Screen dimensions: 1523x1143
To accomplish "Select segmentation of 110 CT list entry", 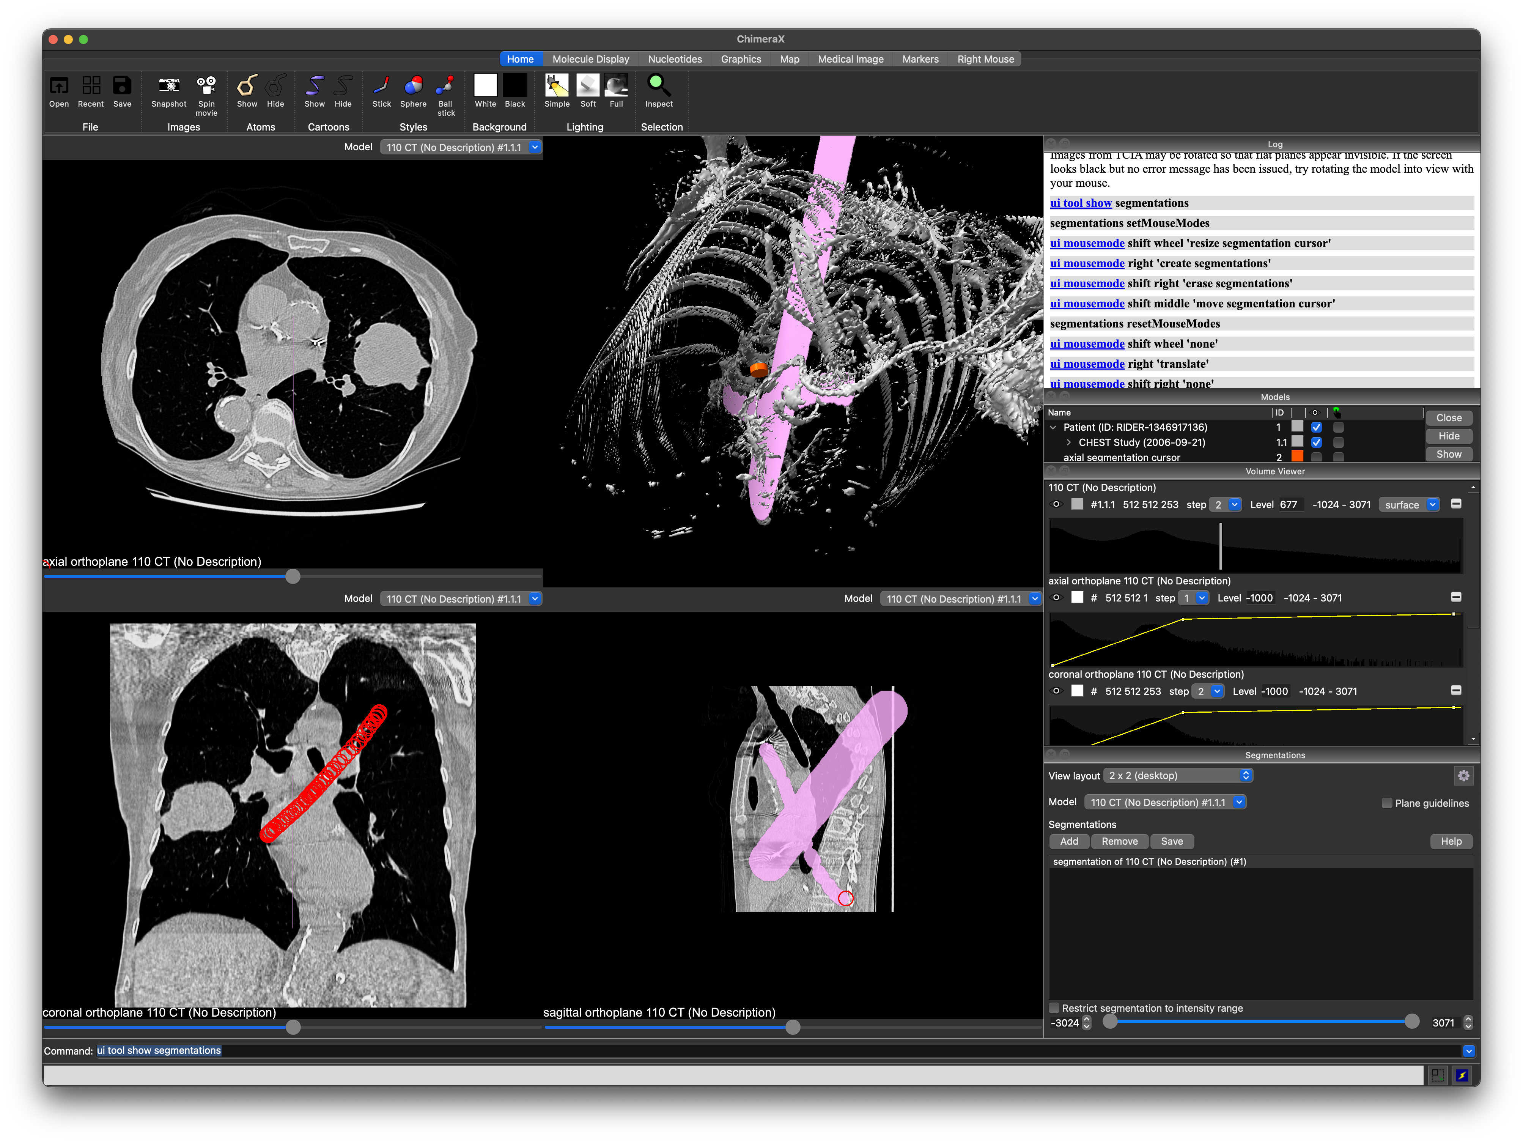I will point(1149,862).
